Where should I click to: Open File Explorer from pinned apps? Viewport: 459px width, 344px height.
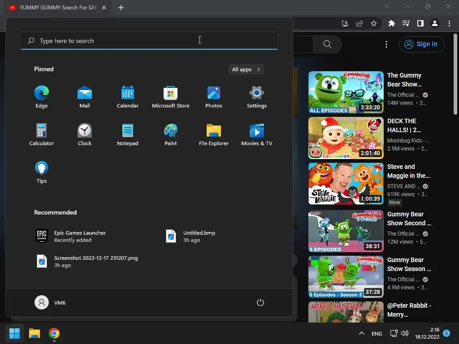pyautogui.click(x=214, y=134)
